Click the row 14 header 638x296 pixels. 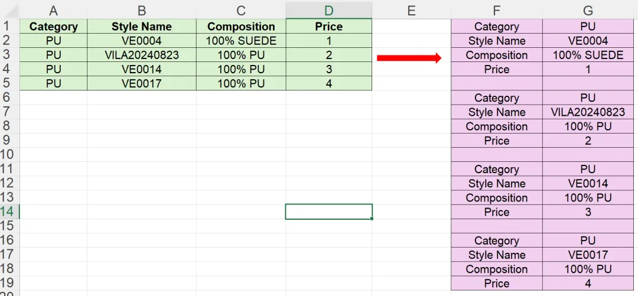tap(7, 212)
